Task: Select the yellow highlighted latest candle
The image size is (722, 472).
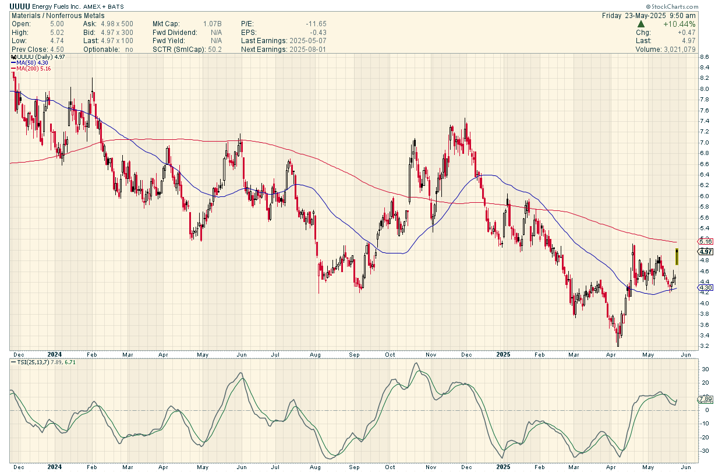Action: pos(677,256)
